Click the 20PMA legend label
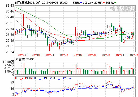The width and height of the screenshot is (138, 97). point(98,3)
